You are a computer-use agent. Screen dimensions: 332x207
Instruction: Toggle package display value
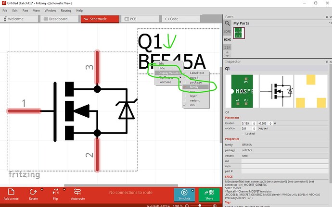pyautogui.click(x=196, y=82)
